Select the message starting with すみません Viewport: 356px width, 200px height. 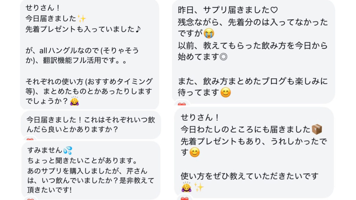[x=90, y=170]
